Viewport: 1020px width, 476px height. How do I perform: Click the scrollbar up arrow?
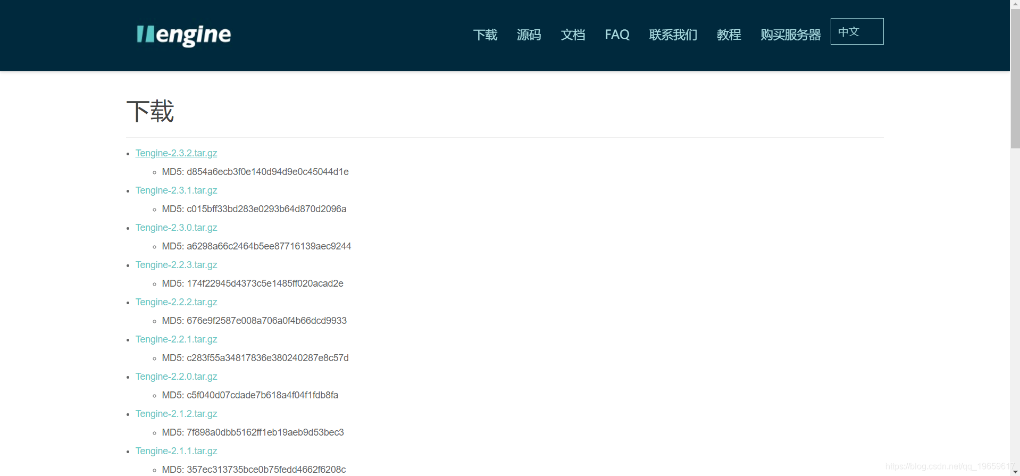tap(1015, 4)
